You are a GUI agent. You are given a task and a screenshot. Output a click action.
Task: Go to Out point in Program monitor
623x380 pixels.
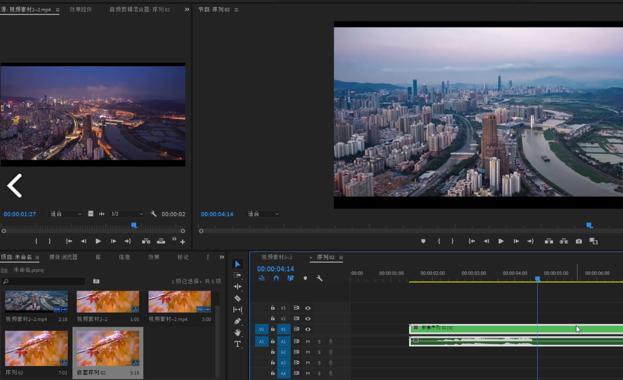[x=530, y=241]
